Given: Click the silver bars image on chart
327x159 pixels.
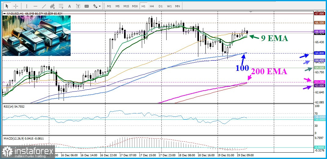Looking at the screenshot, I should coord(36,36).
